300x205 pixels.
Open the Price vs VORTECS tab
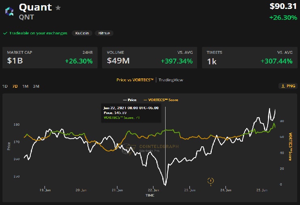click(x=135, y=80)
